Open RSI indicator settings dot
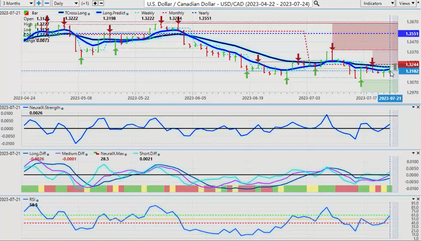421x241 pixels. [x=37, y=200]
